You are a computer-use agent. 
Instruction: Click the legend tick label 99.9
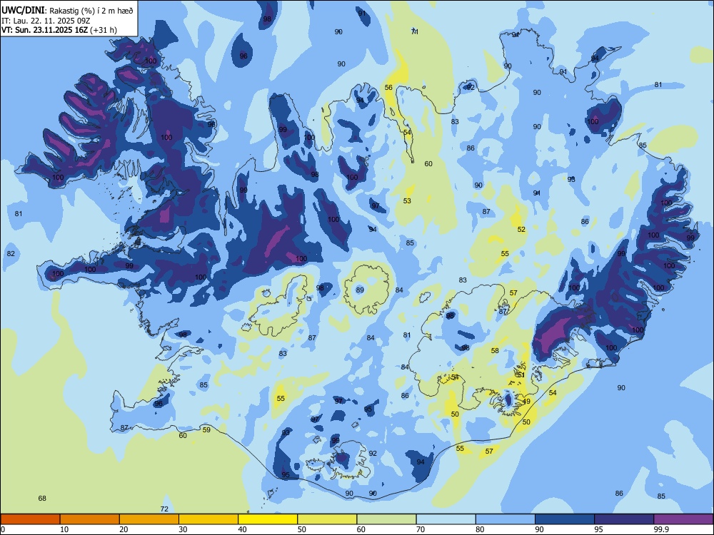pos(660,529)
